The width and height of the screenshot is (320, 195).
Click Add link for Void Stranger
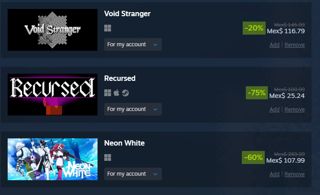274,44
